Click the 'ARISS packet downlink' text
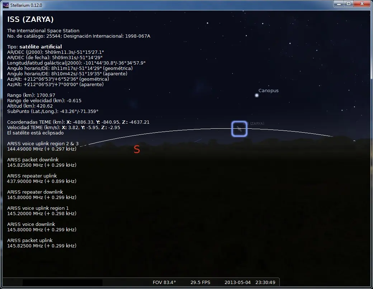Viewport: 373px width, 289px height. (33, 160)
